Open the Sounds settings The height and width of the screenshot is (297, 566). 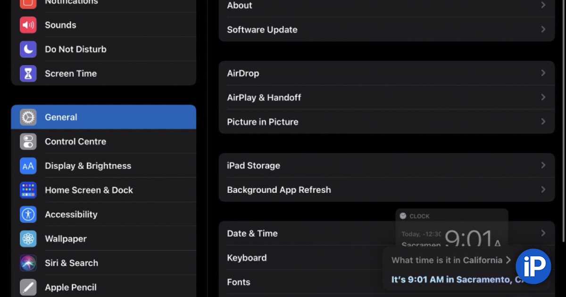tap(103, 25)
